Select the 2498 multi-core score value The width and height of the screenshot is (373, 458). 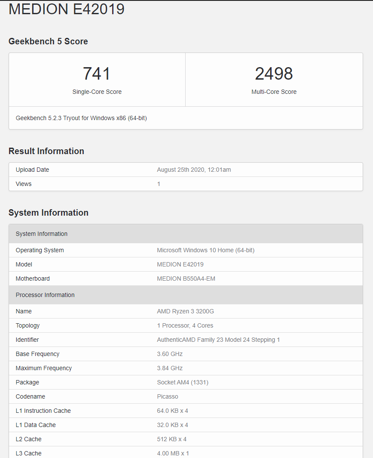coord(274,74)
